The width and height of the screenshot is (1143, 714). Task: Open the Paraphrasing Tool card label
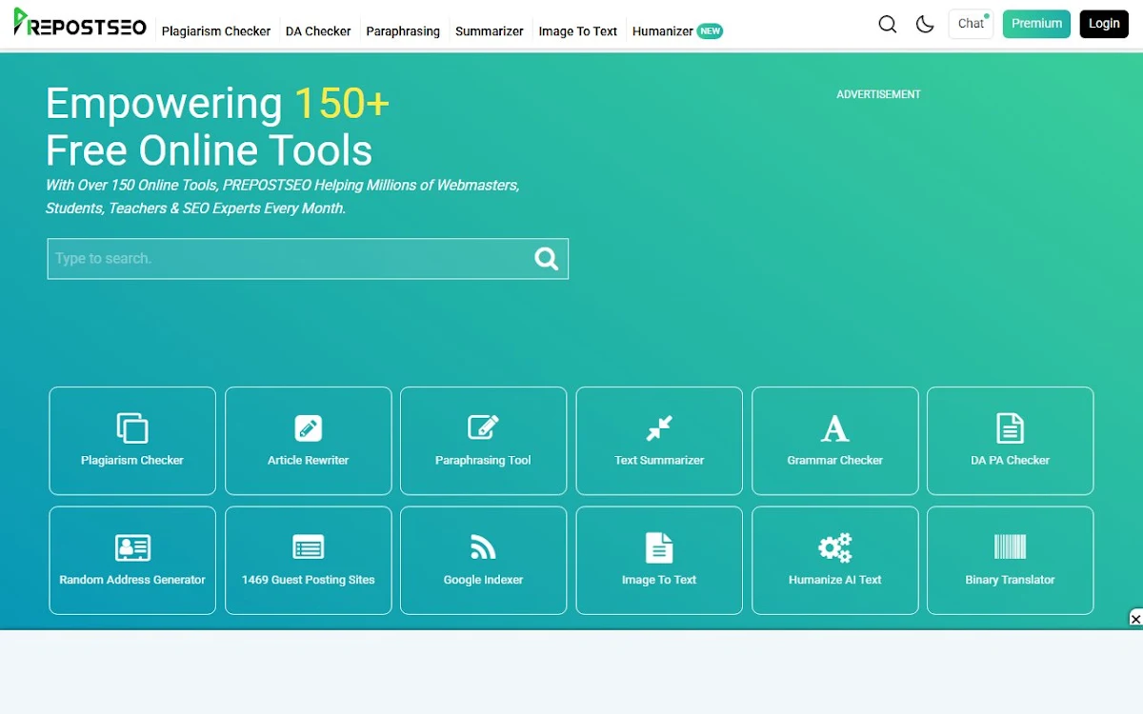[x=483, y=460]
